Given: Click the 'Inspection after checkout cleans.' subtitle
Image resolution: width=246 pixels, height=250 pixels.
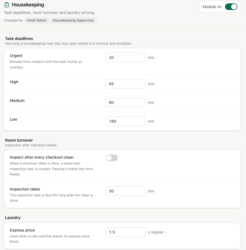Looking at the screenshot, I should (x=31, y=145).
